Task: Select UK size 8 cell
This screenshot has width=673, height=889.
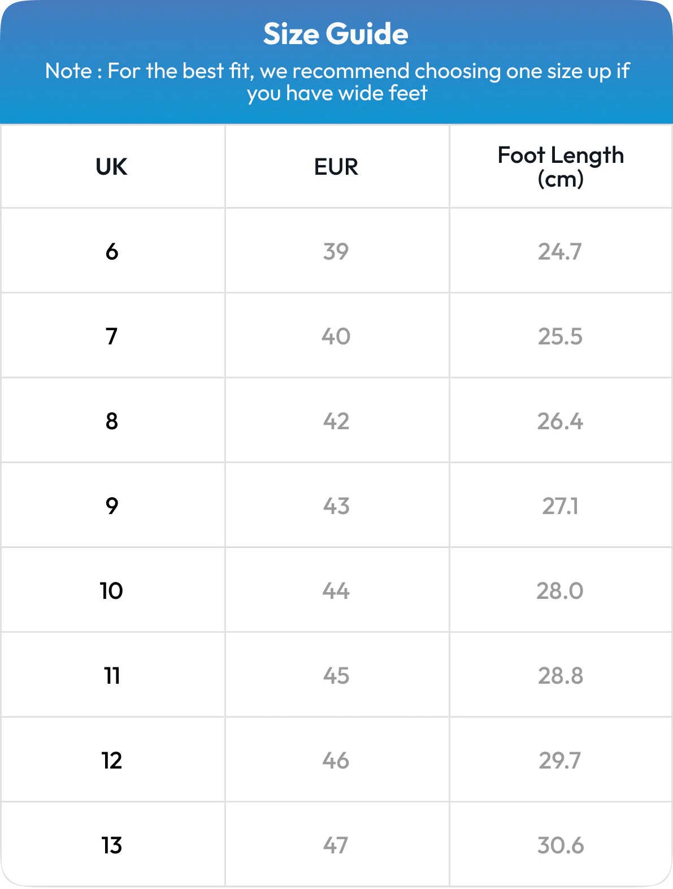Action: [x=112, y=421]
